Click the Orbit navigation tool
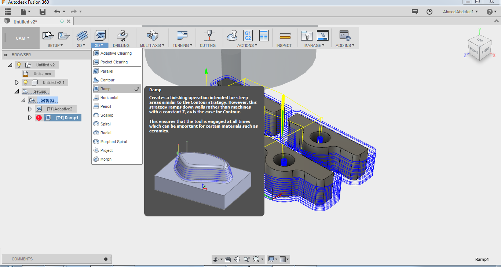This screenshot has width=501, height=267. (216, 259)
